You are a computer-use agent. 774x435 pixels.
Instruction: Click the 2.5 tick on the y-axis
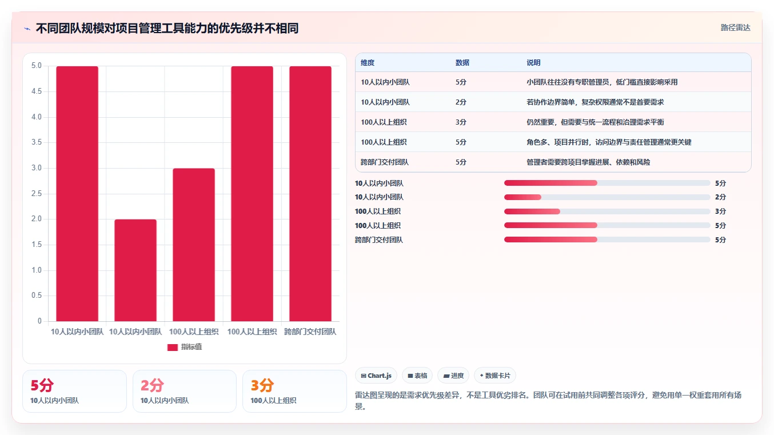pos(36,194)
